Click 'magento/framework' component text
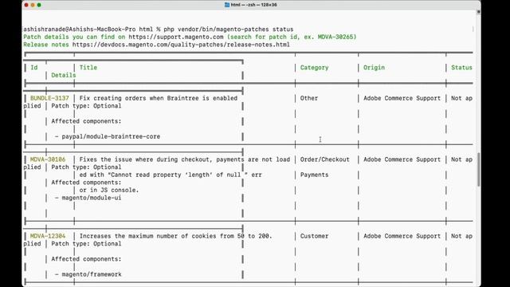Screen dimensions: 510x287 [92, 274]
